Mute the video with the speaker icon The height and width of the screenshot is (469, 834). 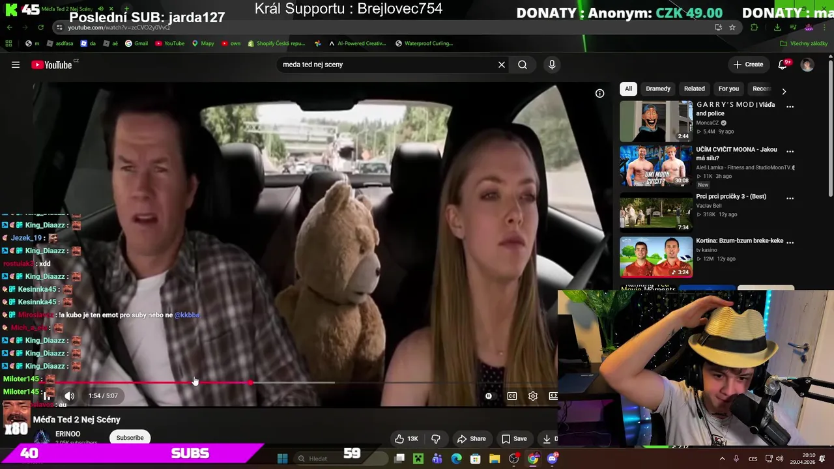pyautogui.click(x=70, y=395)
